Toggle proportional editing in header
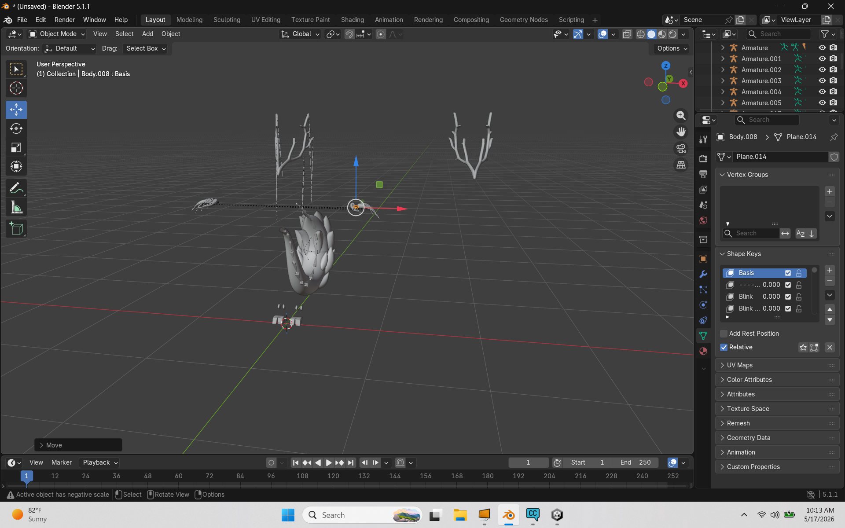Screen dimensions: 845x528 [x=381, y=34]
